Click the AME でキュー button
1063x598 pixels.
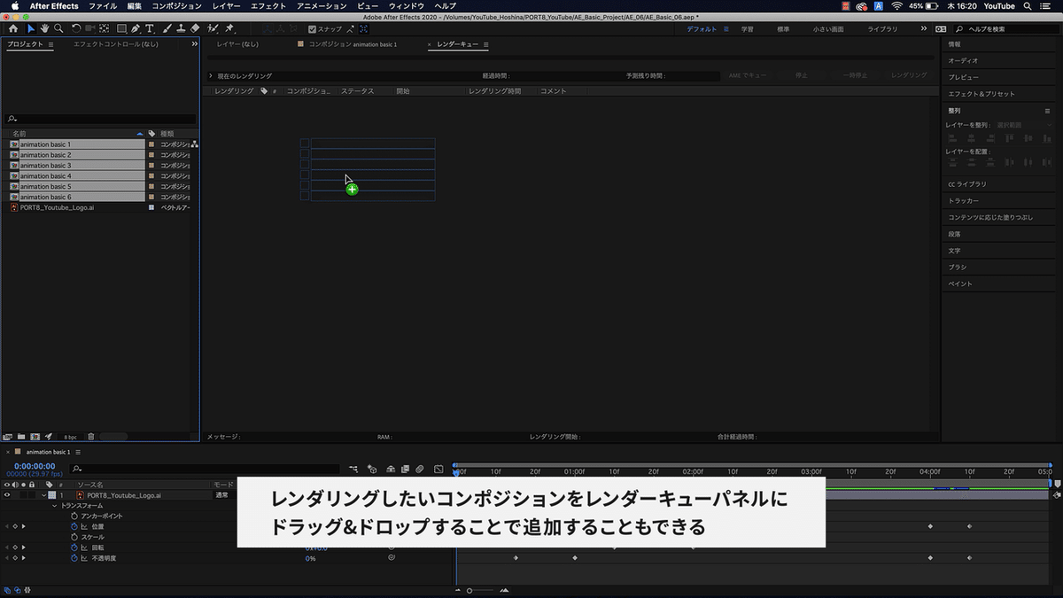[x=748, y=76]
